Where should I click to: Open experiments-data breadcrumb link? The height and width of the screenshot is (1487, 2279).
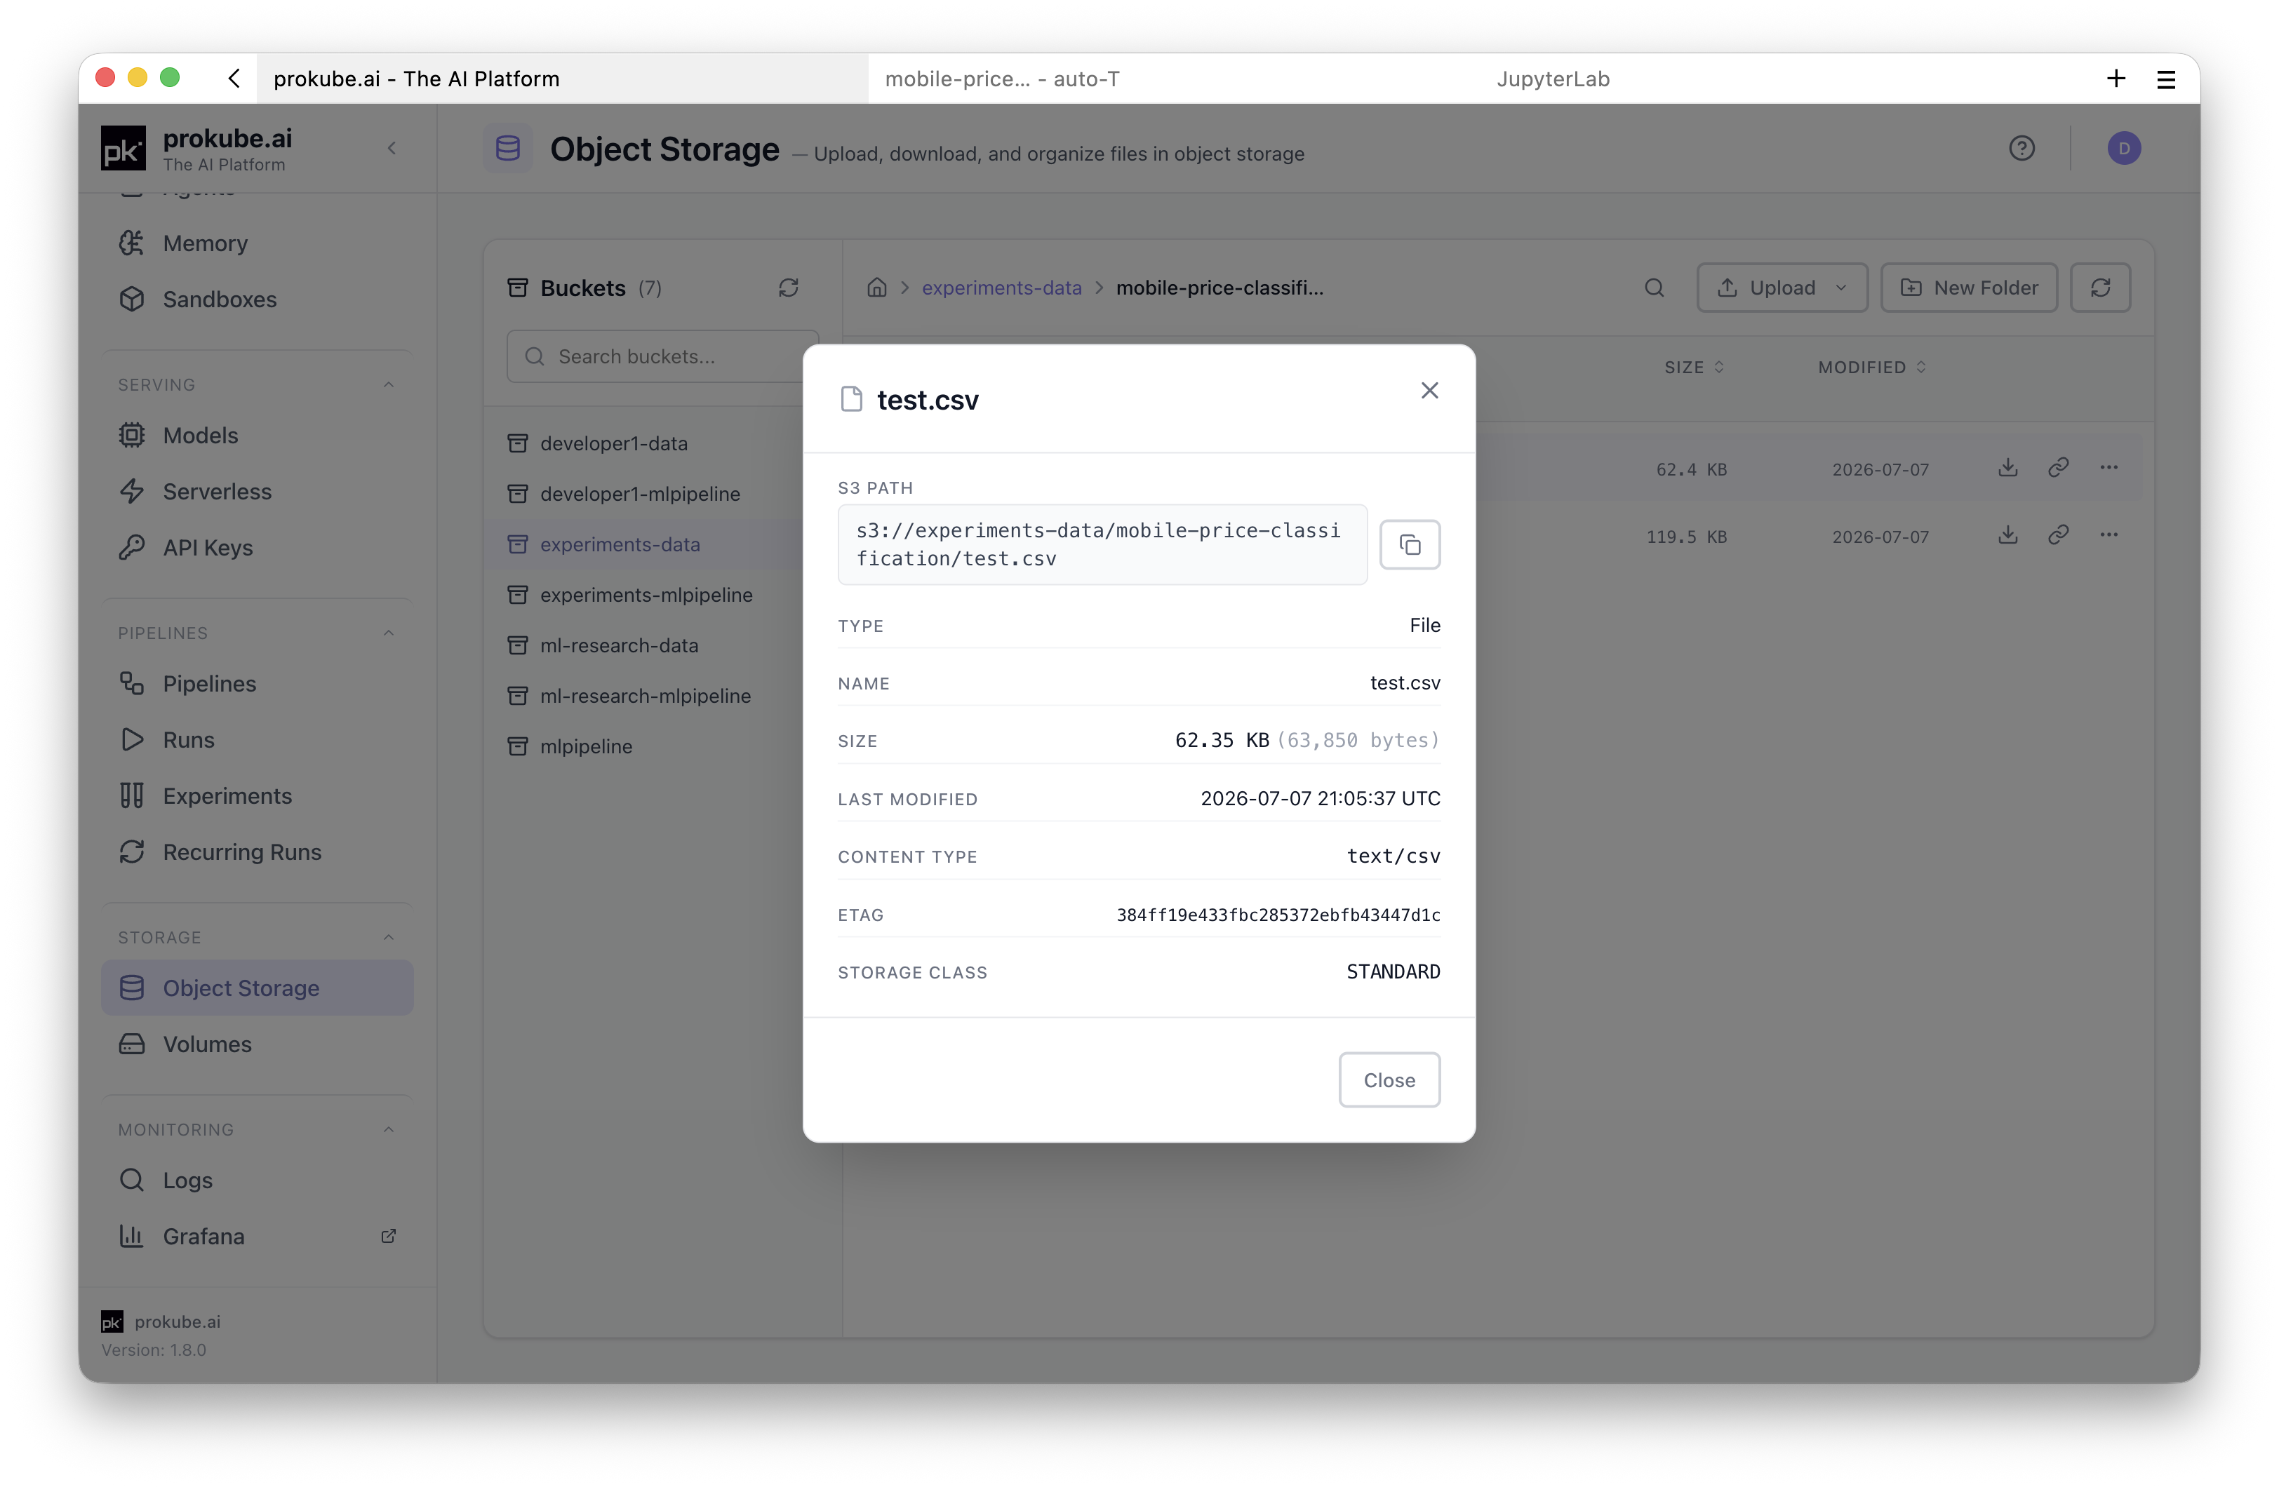pos(1001,288)
